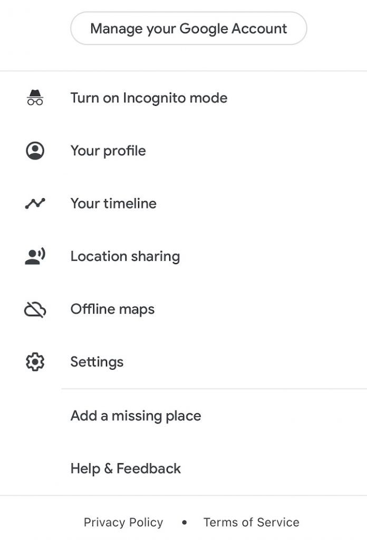Screen dimensions: 367x540
Task: Open Settings via the gear icon
Action: coord(34,361)
